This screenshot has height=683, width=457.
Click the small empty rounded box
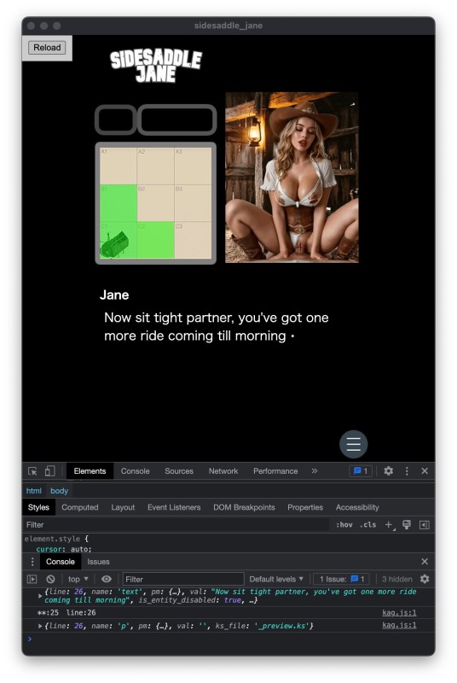(115, 119)
